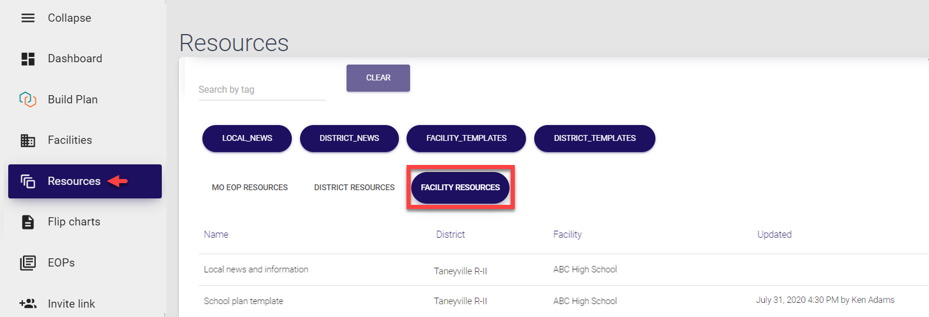Sort the table by Name column
This screenshot has width=929, height=317.
coord(216,234)
